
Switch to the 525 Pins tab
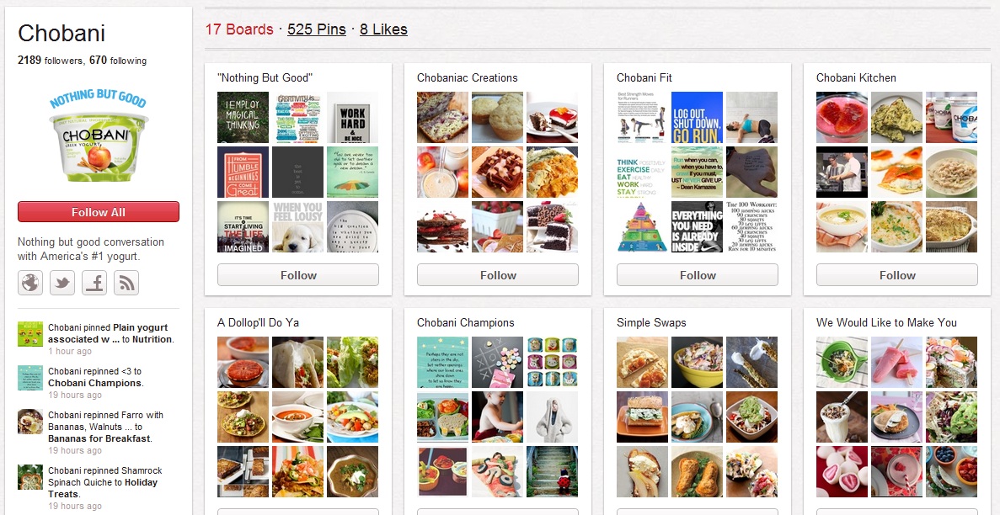point(316,29)
